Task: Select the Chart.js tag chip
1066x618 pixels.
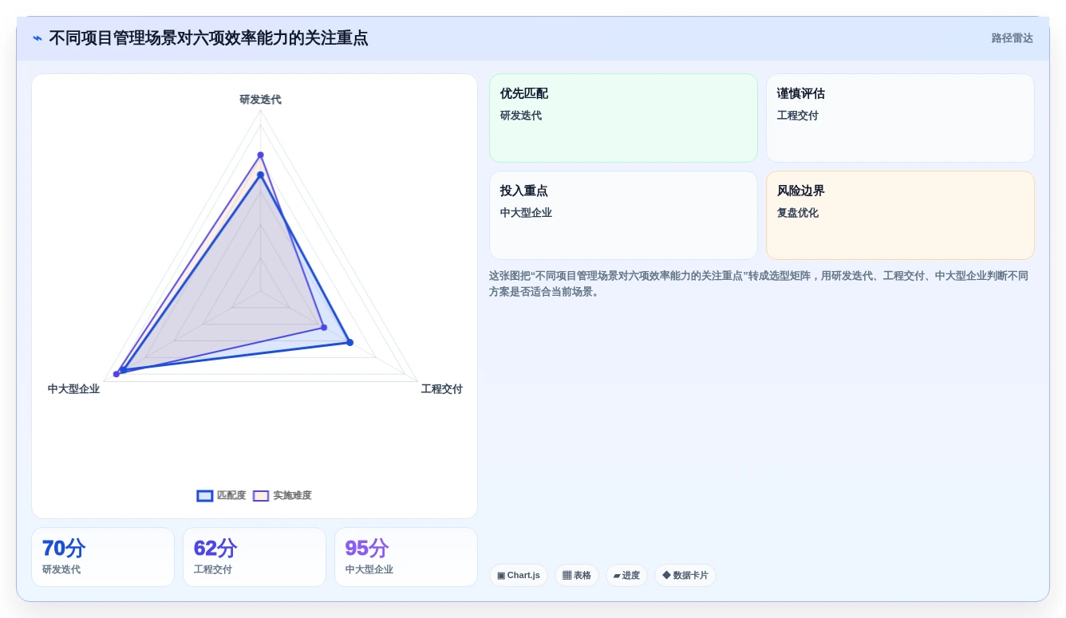Action: [x=519, y=576]
